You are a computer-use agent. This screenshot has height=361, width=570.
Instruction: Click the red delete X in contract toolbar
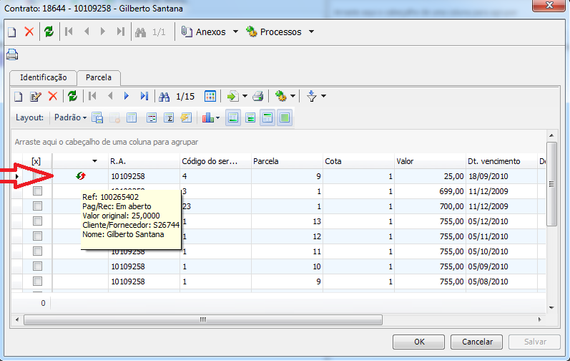[29, 32]
